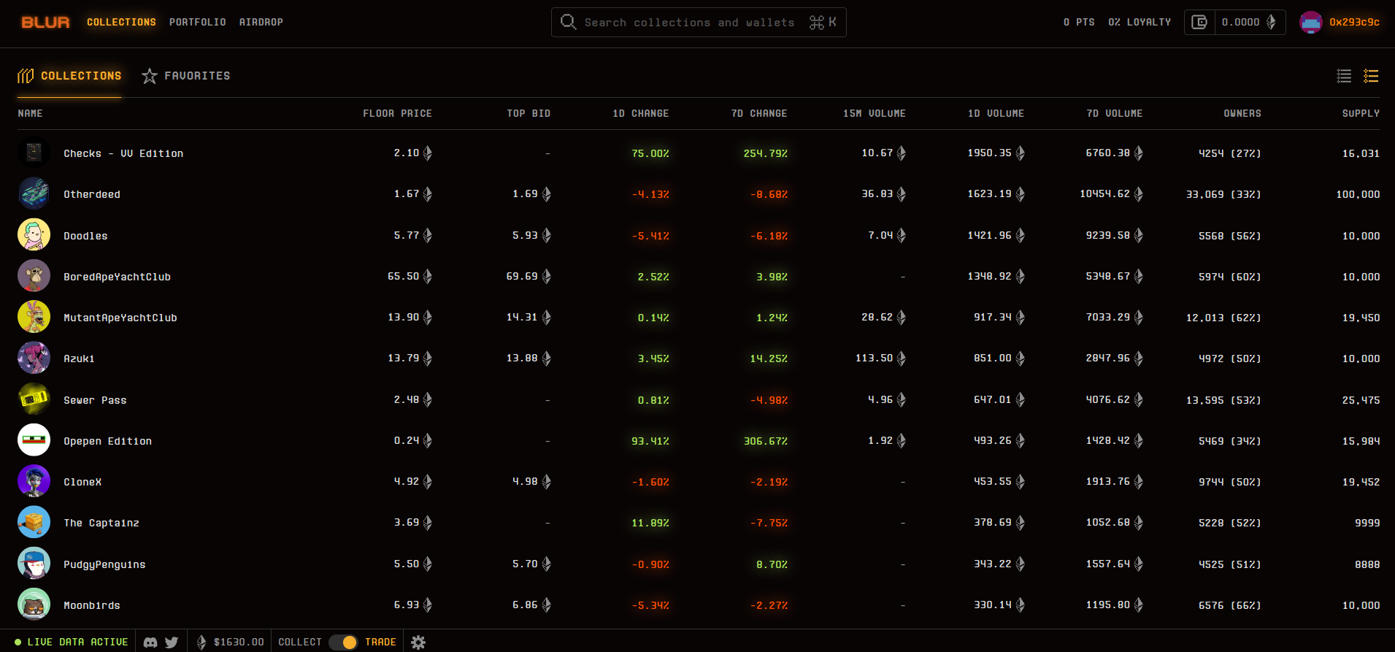1395x652 pixels.
Task: Open the Doodles name link
Action: 85,236
